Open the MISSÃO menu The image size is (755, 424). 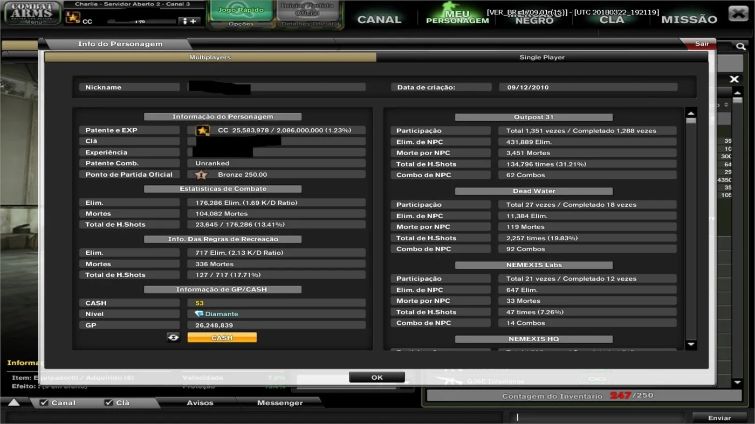pos(689,19)
